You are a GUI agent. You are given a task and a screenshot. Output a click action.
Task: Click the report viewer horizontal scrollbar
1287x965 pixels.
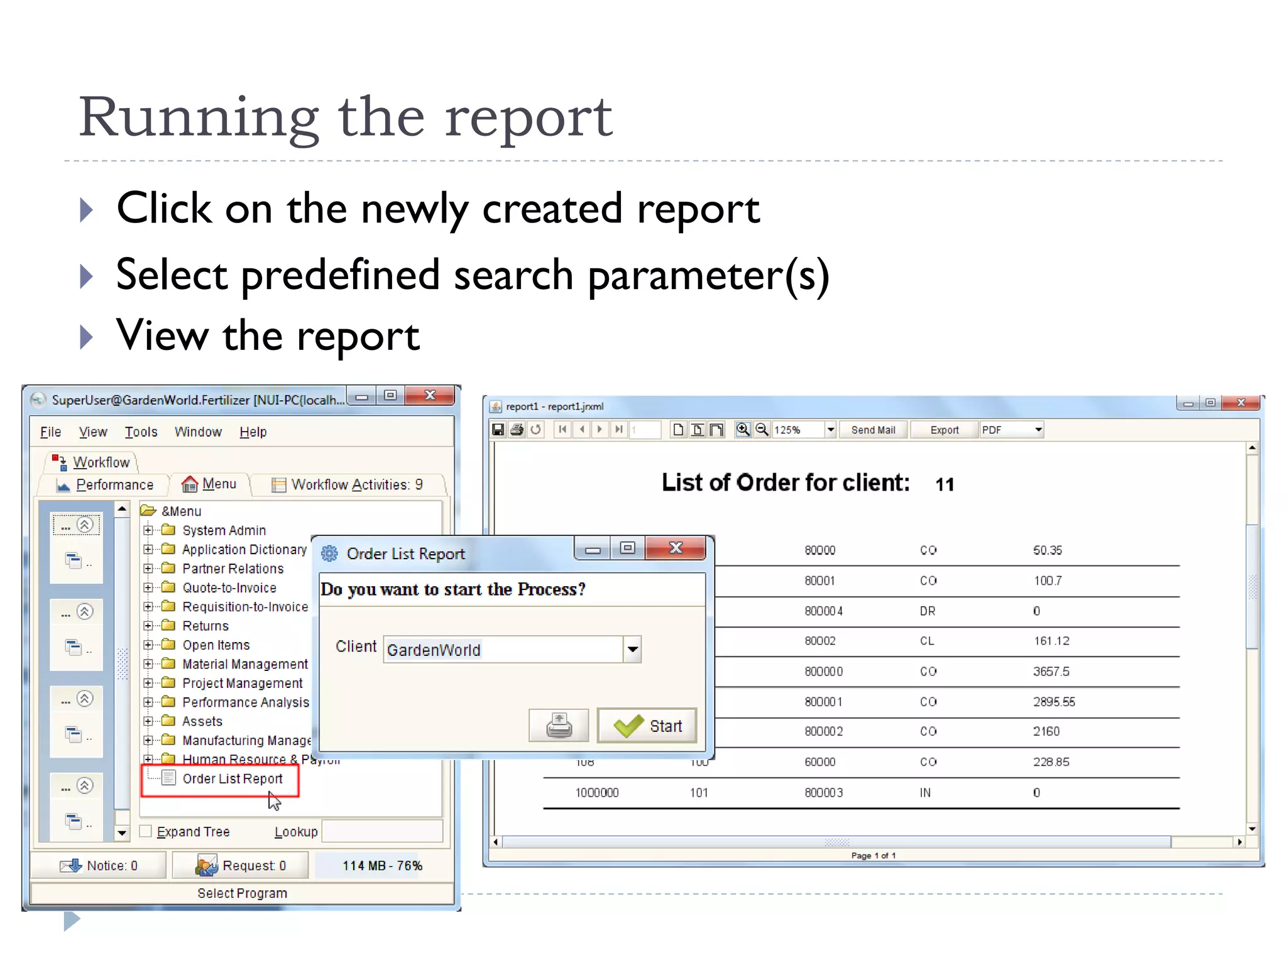tap(836, 842)
